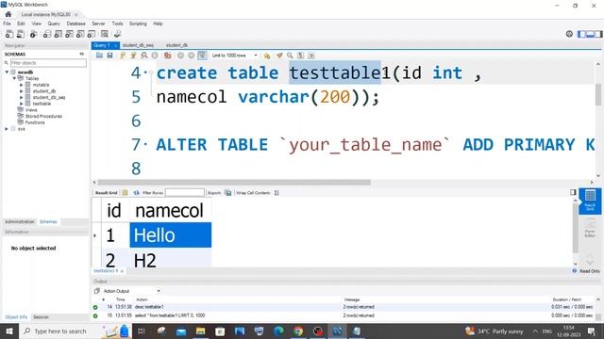This screenshot has height=339, width=604.
Task: Expand the student_db_seq table node
Action: 21,98
